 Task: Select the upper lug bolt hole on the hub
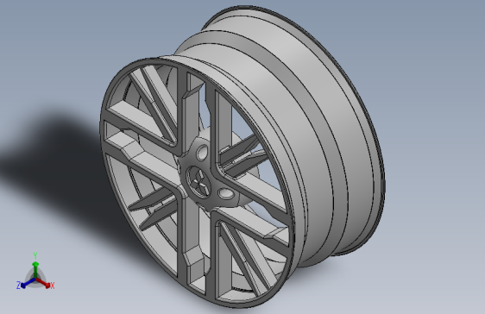(x=202, y=153)
